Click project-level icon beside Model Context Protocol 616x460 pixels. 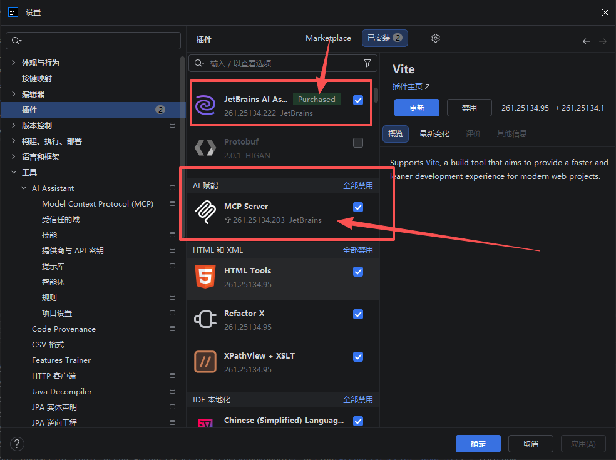[172, 203]
